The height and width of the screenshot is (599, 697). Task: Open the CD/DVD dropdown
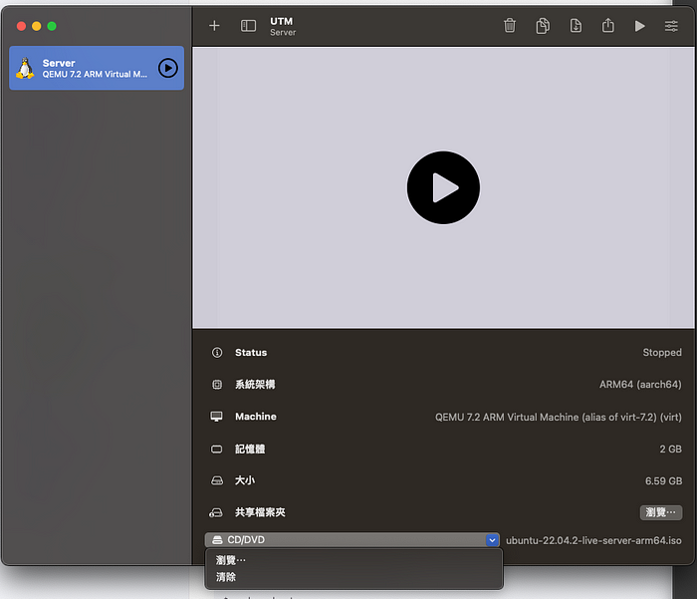(x=352, y=540)
